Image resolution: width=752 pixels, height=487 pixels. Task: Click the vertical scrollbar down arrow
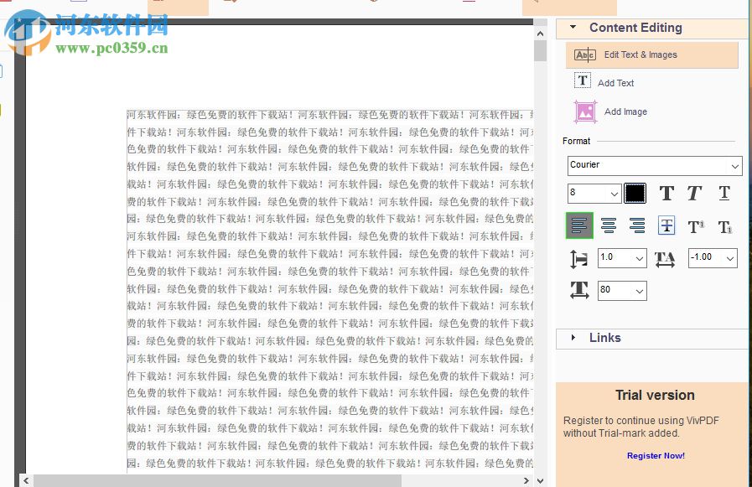click(541, 481)
